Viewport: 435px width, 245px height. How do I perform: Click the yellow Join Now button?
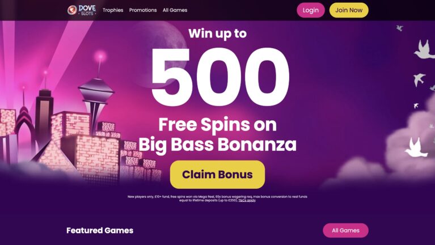[x=349, y=10]
